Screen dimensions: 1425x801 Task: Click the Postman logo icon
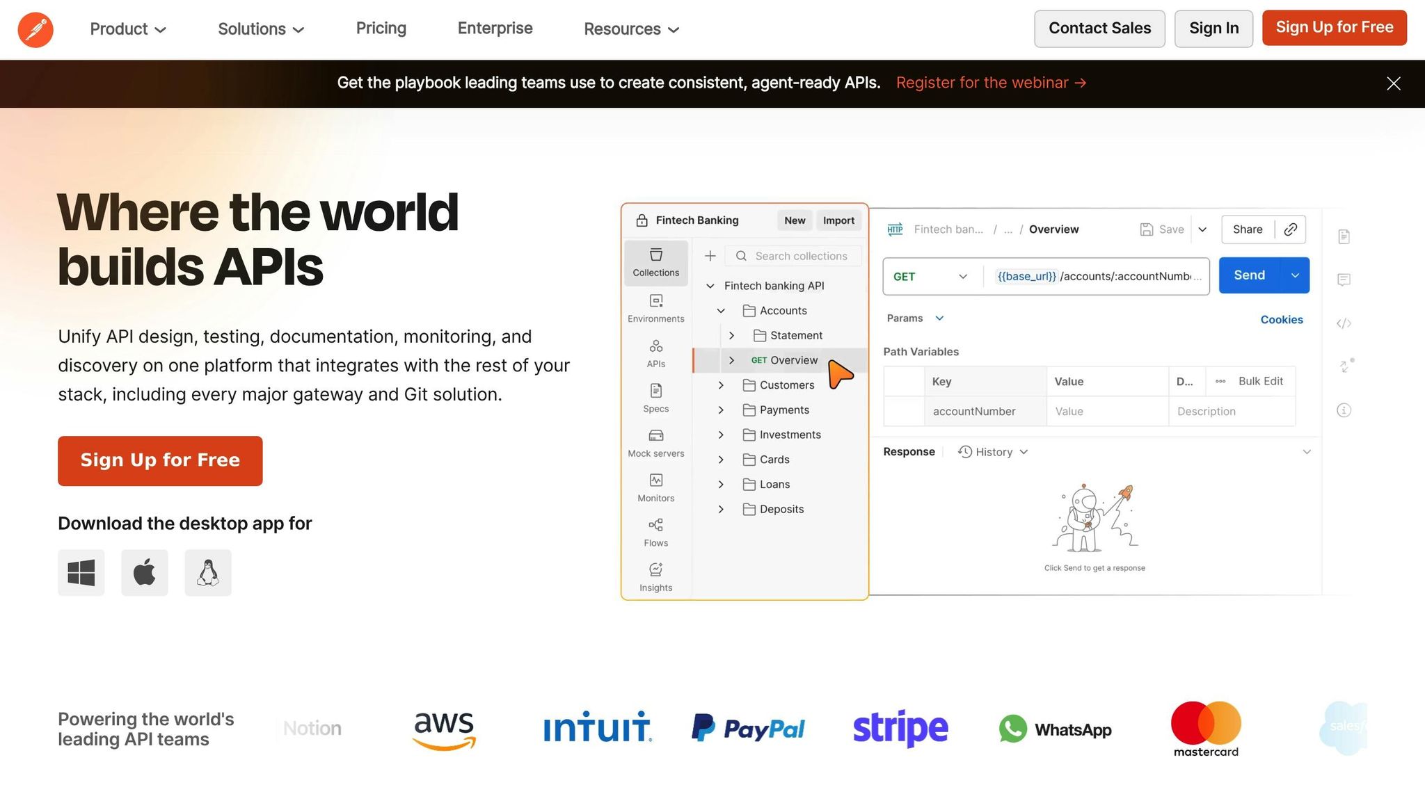click(35, 29)
